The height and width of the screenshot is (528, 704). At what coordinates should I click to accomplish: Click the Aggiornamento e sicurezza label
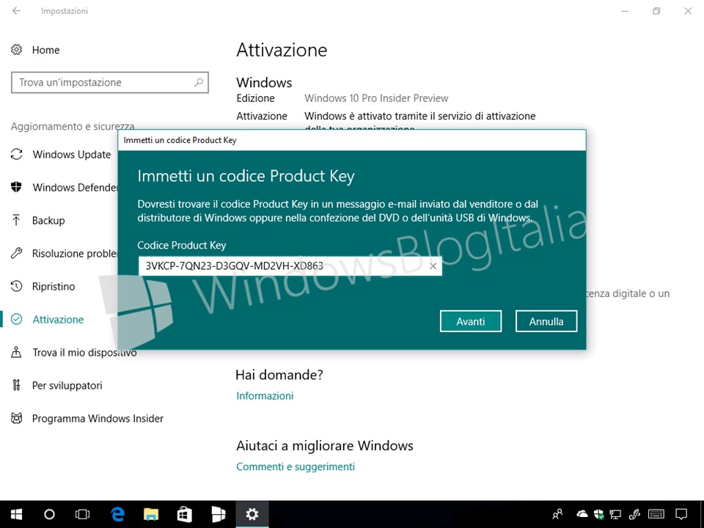73,126
